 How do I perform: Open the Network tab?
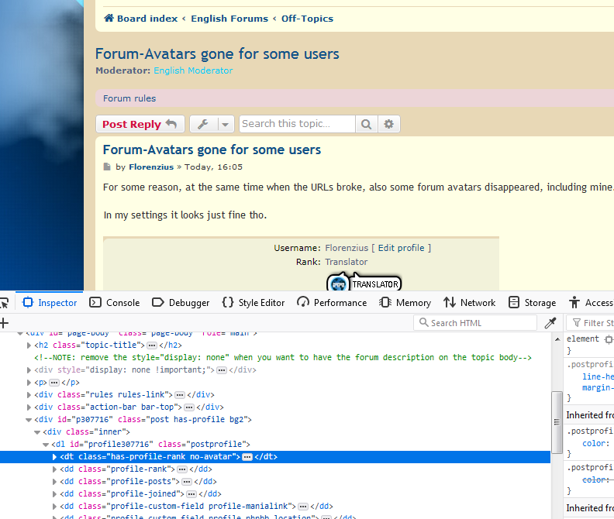[x=470, y=303]
